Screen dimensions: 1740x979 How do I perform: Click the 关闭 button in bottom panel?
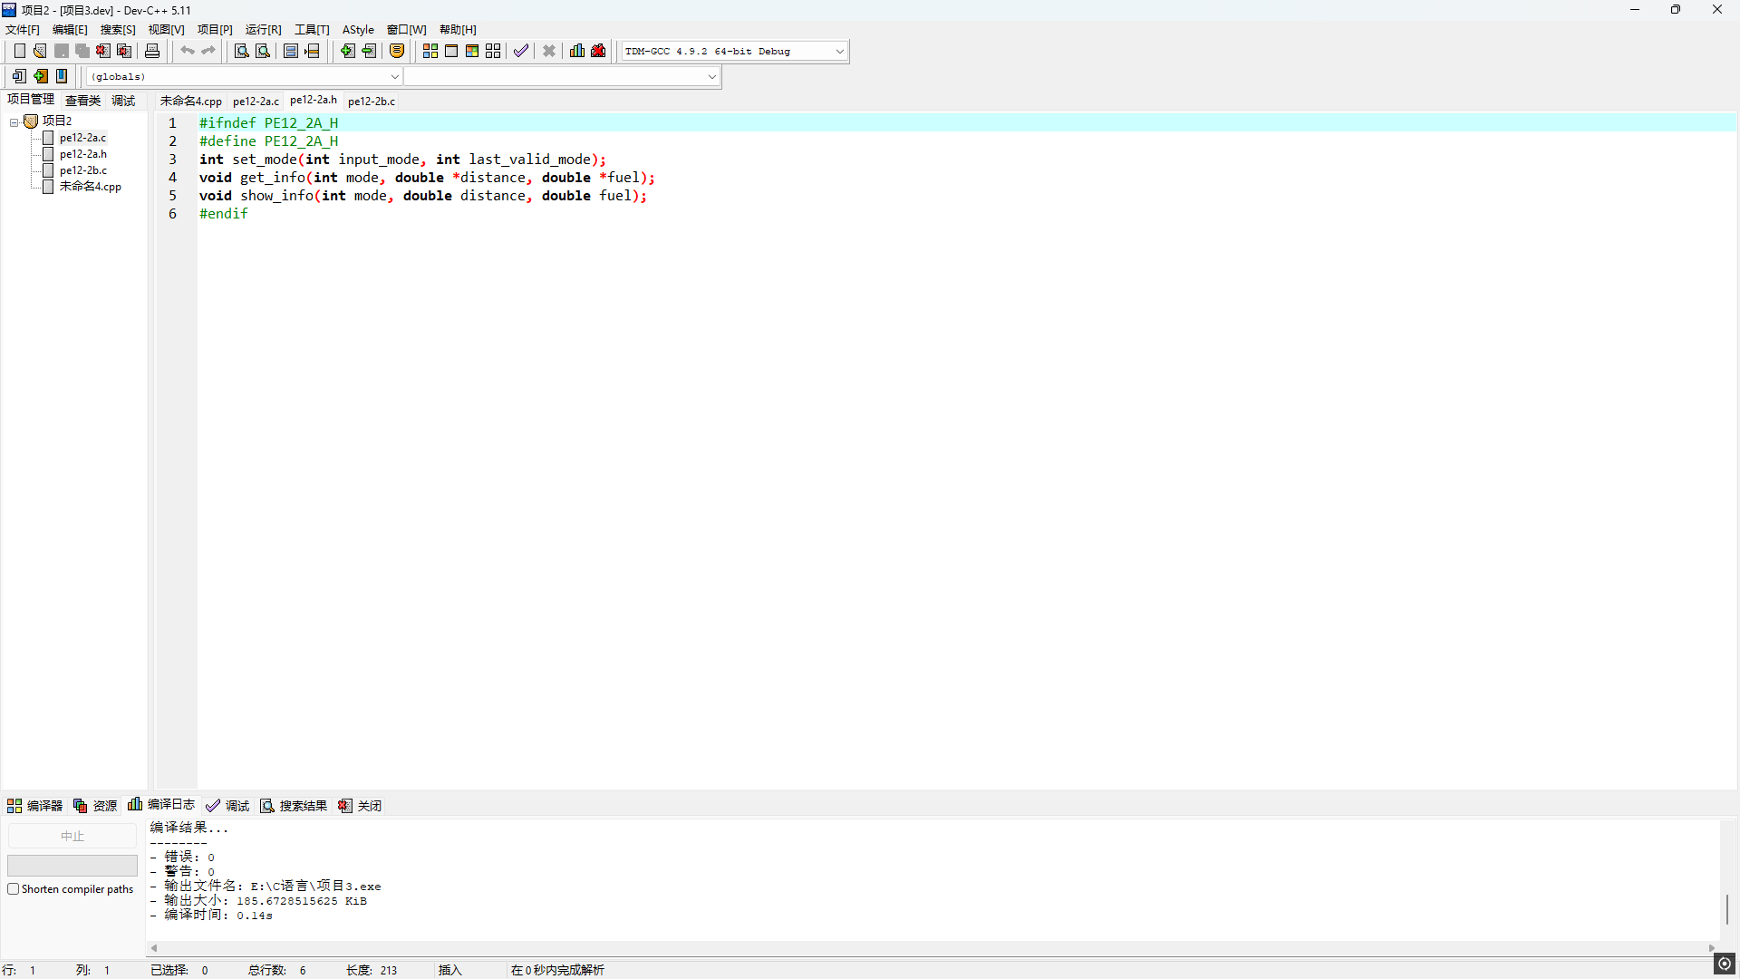tap(361, 806)
